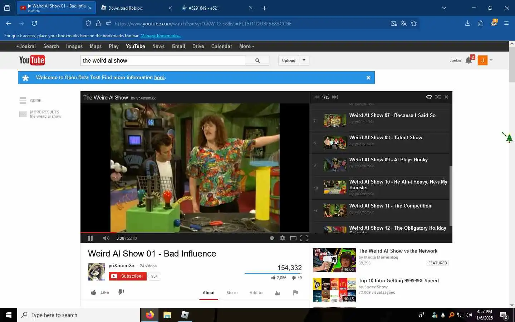Focus the YouTube search box
515x322 pixels.
pyautogui.click(x=163, y=60)
